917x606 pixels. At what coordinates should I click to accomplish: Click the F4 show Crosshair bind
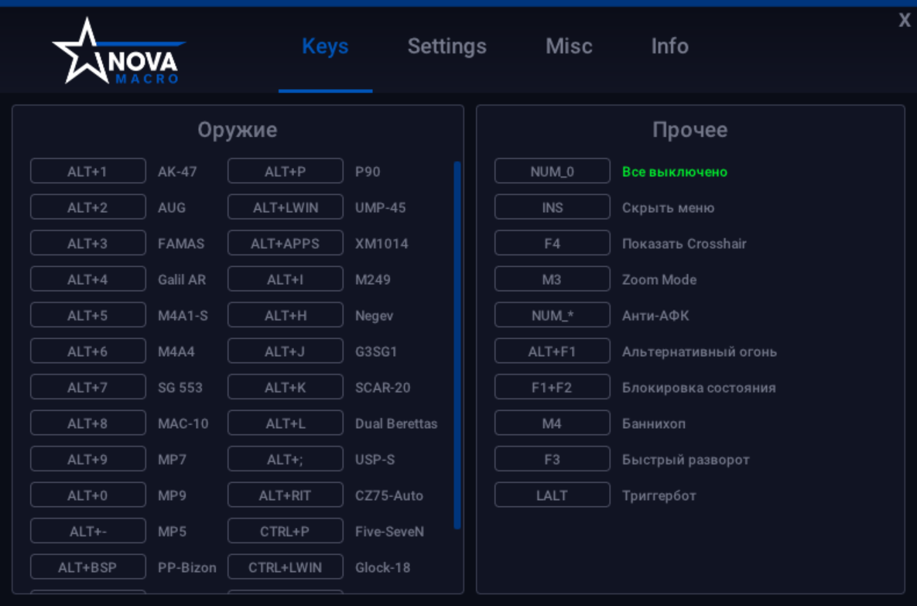pyautogui.click(x=552, y=243)
